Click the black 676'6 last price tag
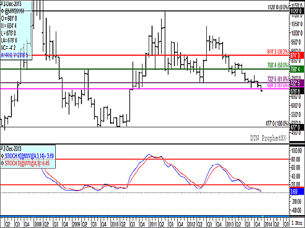 (x=297, y=91)
